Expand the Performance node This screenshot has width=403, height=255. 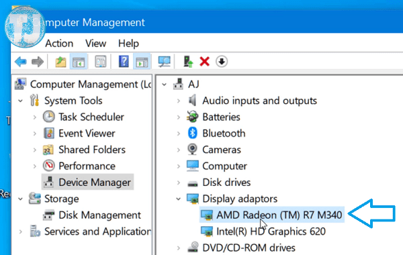(x=35, y=166)
